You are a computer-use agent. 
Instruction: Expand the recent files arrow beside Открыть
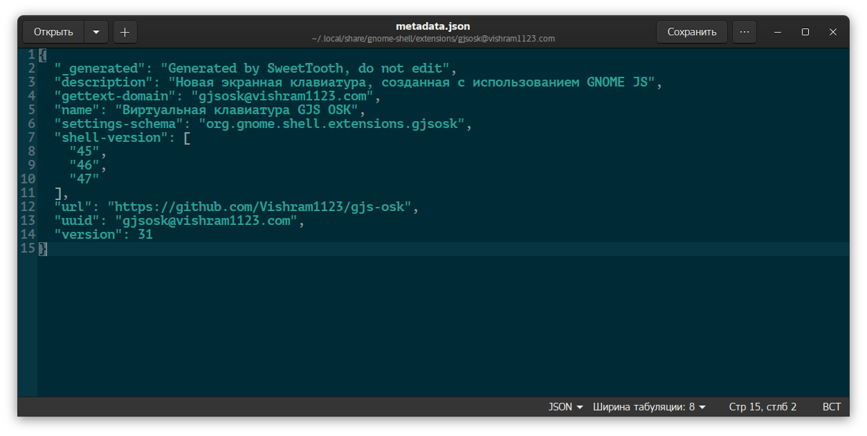click(x=96, y=32)
